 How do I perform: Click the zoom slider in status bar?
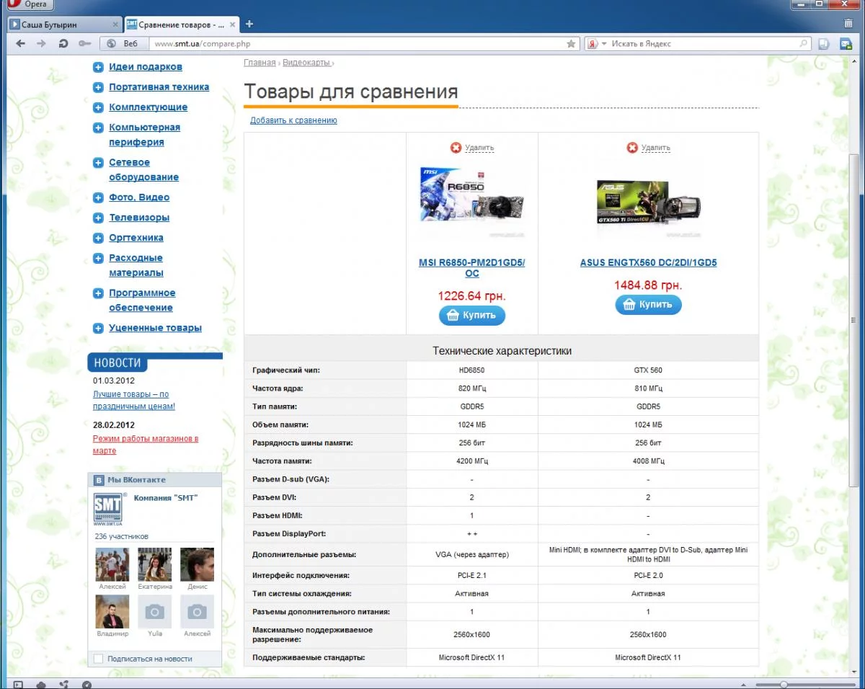coord(784,684)
